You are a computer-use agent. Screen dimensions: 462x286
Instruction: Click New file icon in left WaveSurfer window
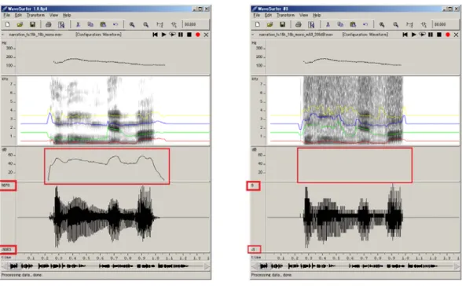(x=7, y=24)
